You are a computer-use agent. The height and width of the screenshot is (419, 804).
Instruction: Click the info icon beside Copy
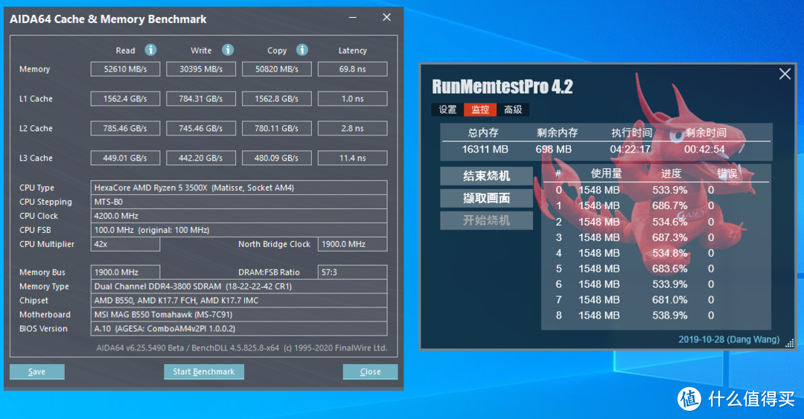302,50
